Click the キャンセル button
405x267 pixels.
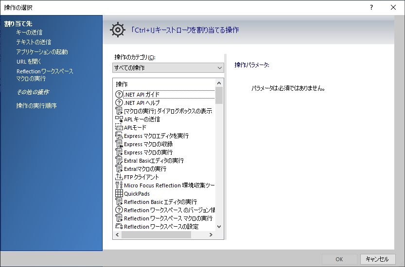[x=377, y=259]
